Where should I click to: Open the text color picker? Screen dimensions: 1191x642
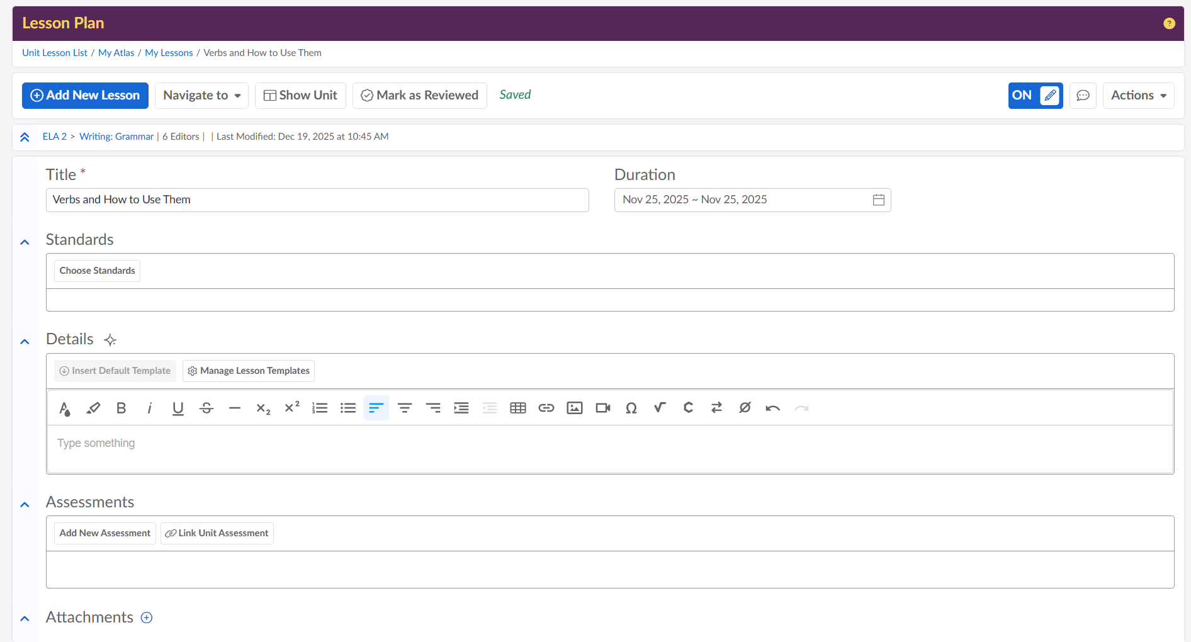[64, 408]
